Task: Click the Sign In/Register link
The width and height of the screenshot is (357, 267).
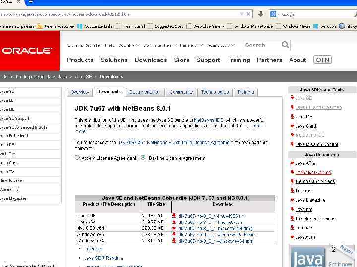Action: tap(84, 45)
